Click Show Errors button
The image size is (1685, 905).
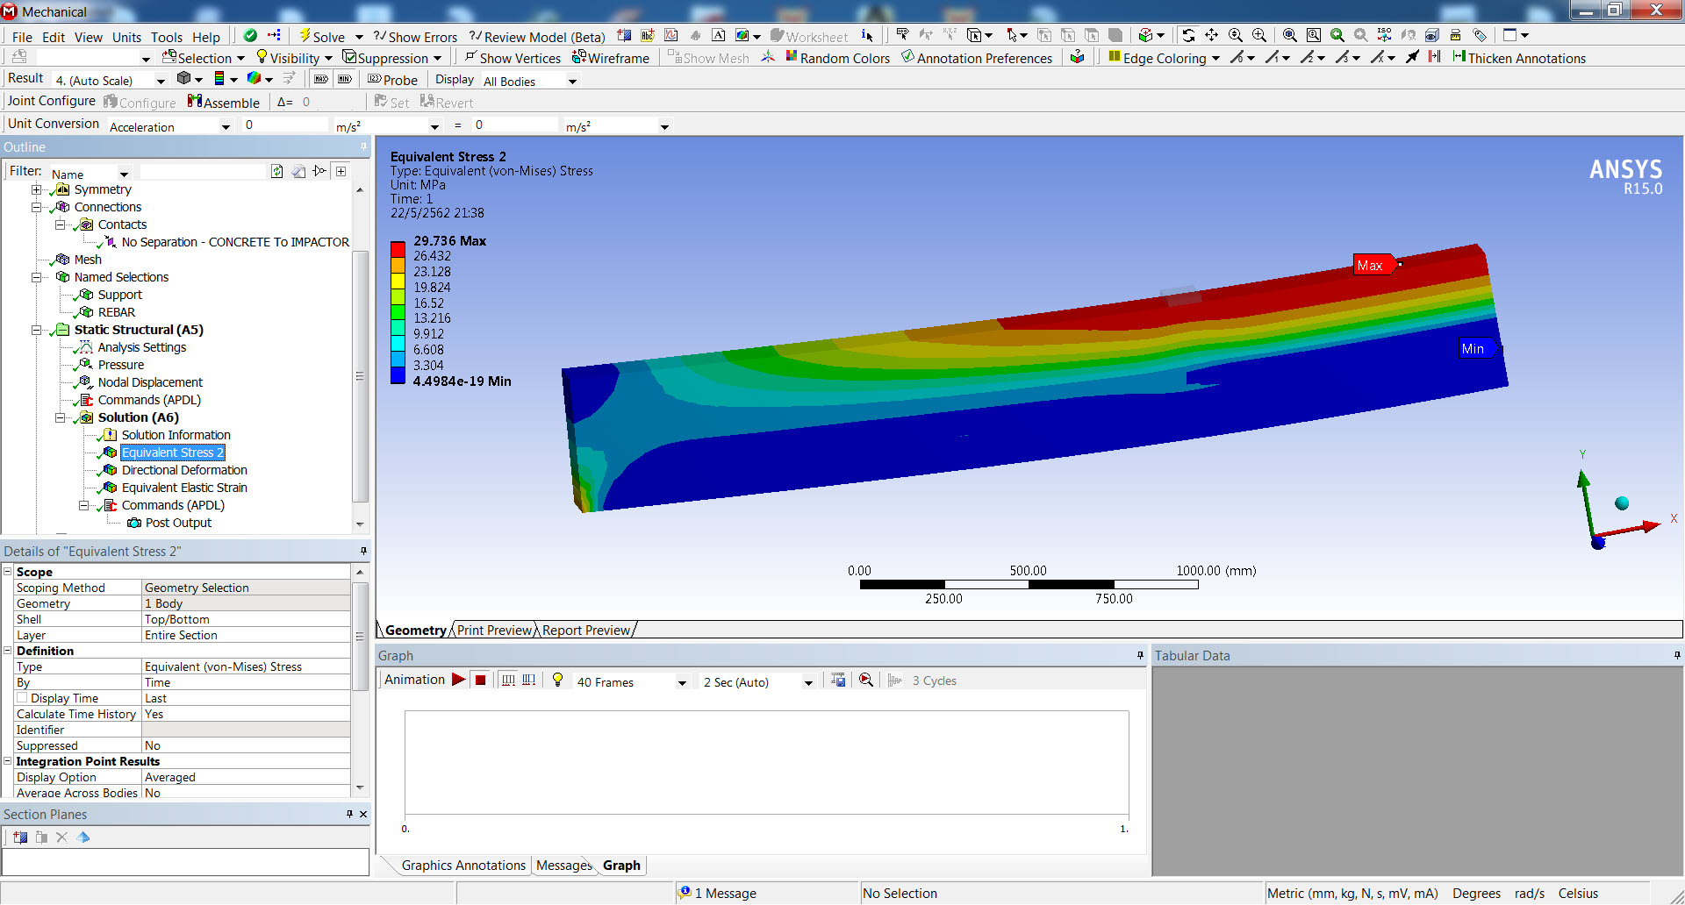pyautogui.click(x=415, y=37)
